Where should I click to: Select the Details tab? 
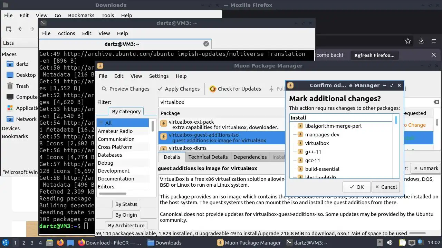[x=172, y=157]
